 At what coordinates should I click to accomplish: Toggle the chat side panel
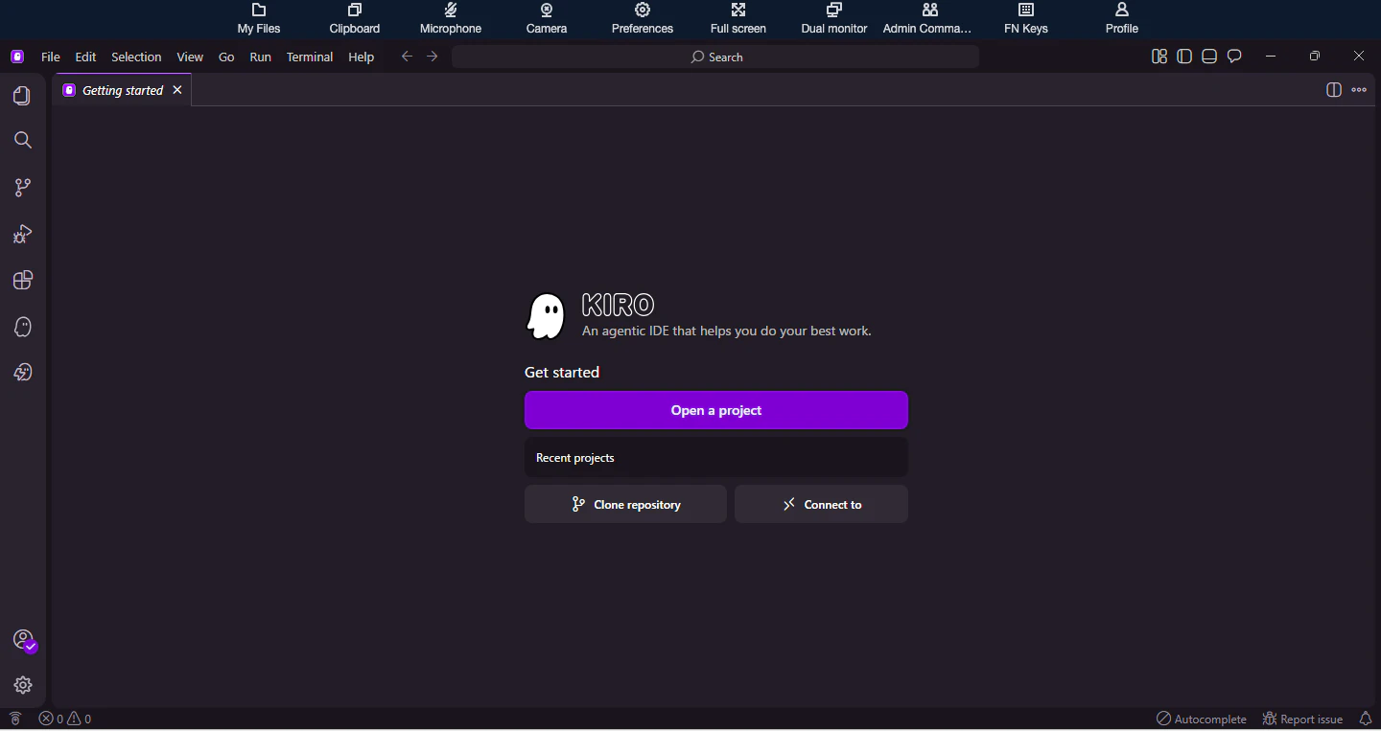(1235, 57)
